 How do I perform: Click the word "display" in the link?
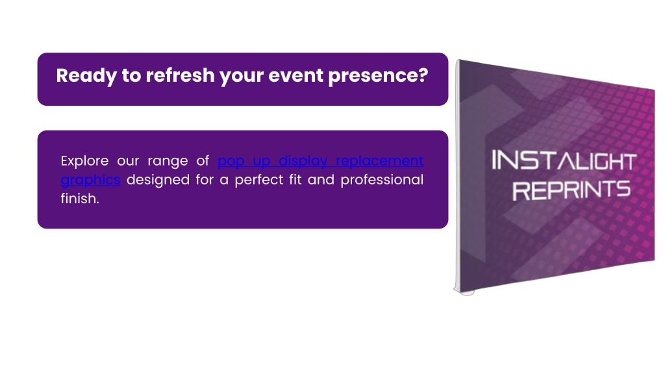(x=303, y=161)
